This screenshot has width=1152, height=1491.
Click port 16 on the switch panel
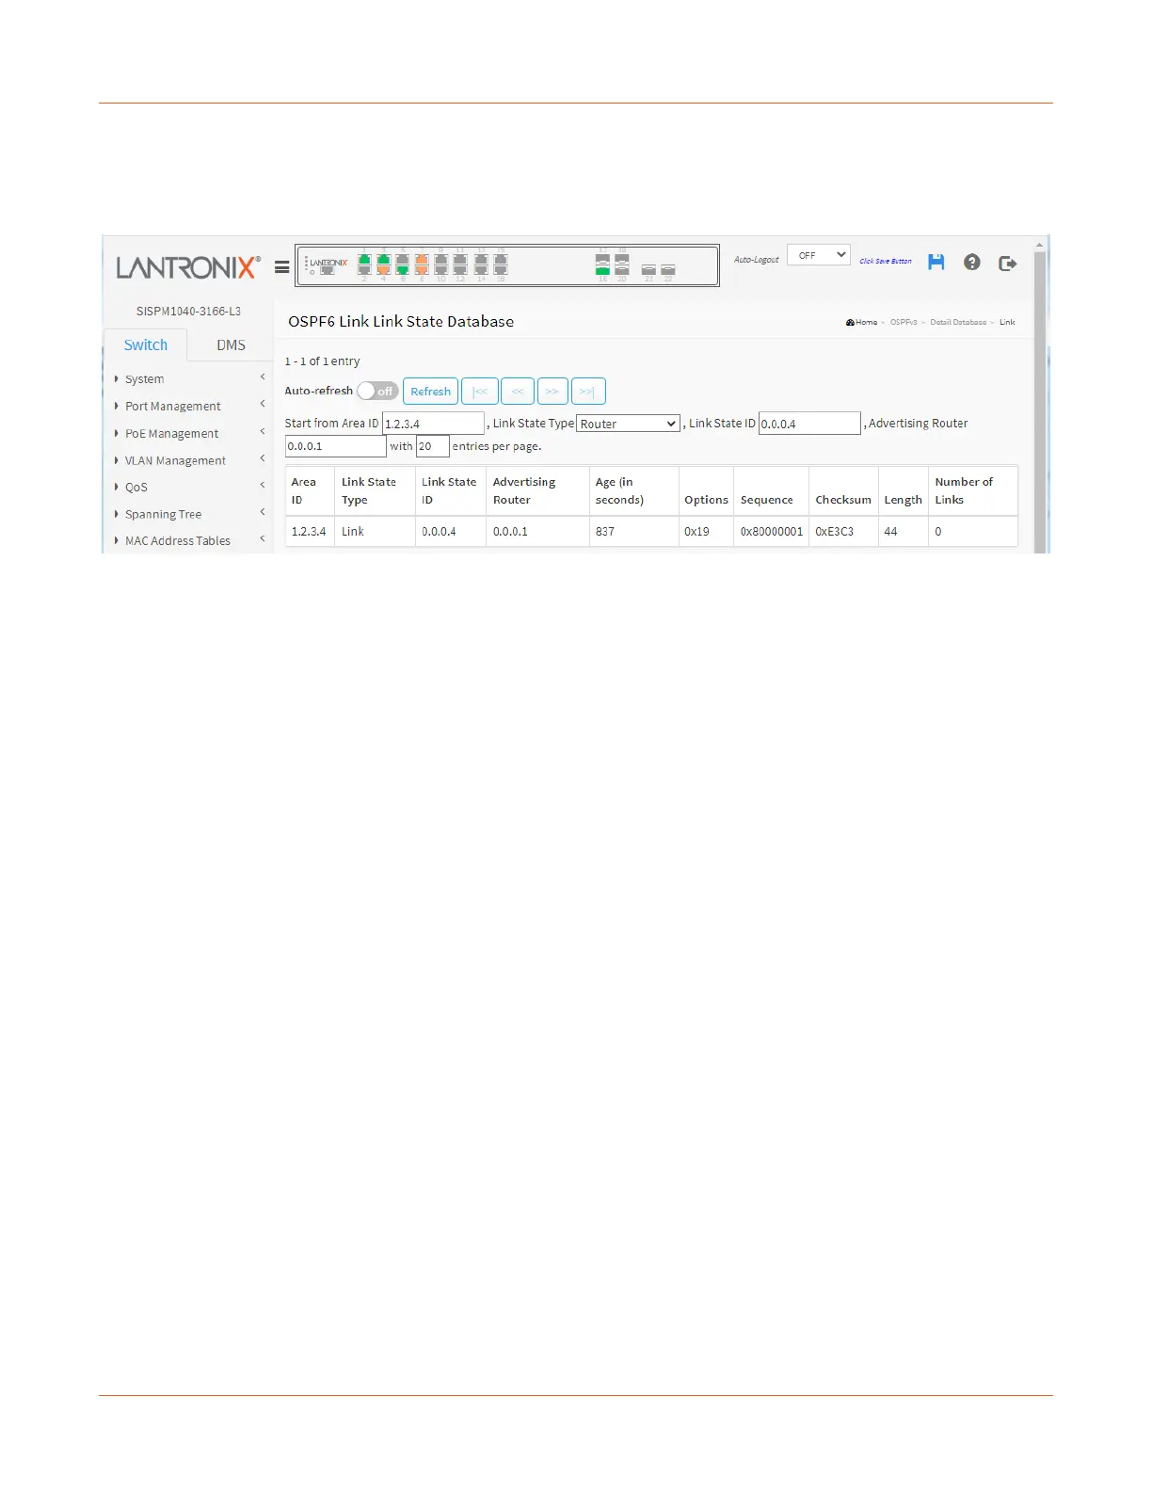click(x=501, y=270)
